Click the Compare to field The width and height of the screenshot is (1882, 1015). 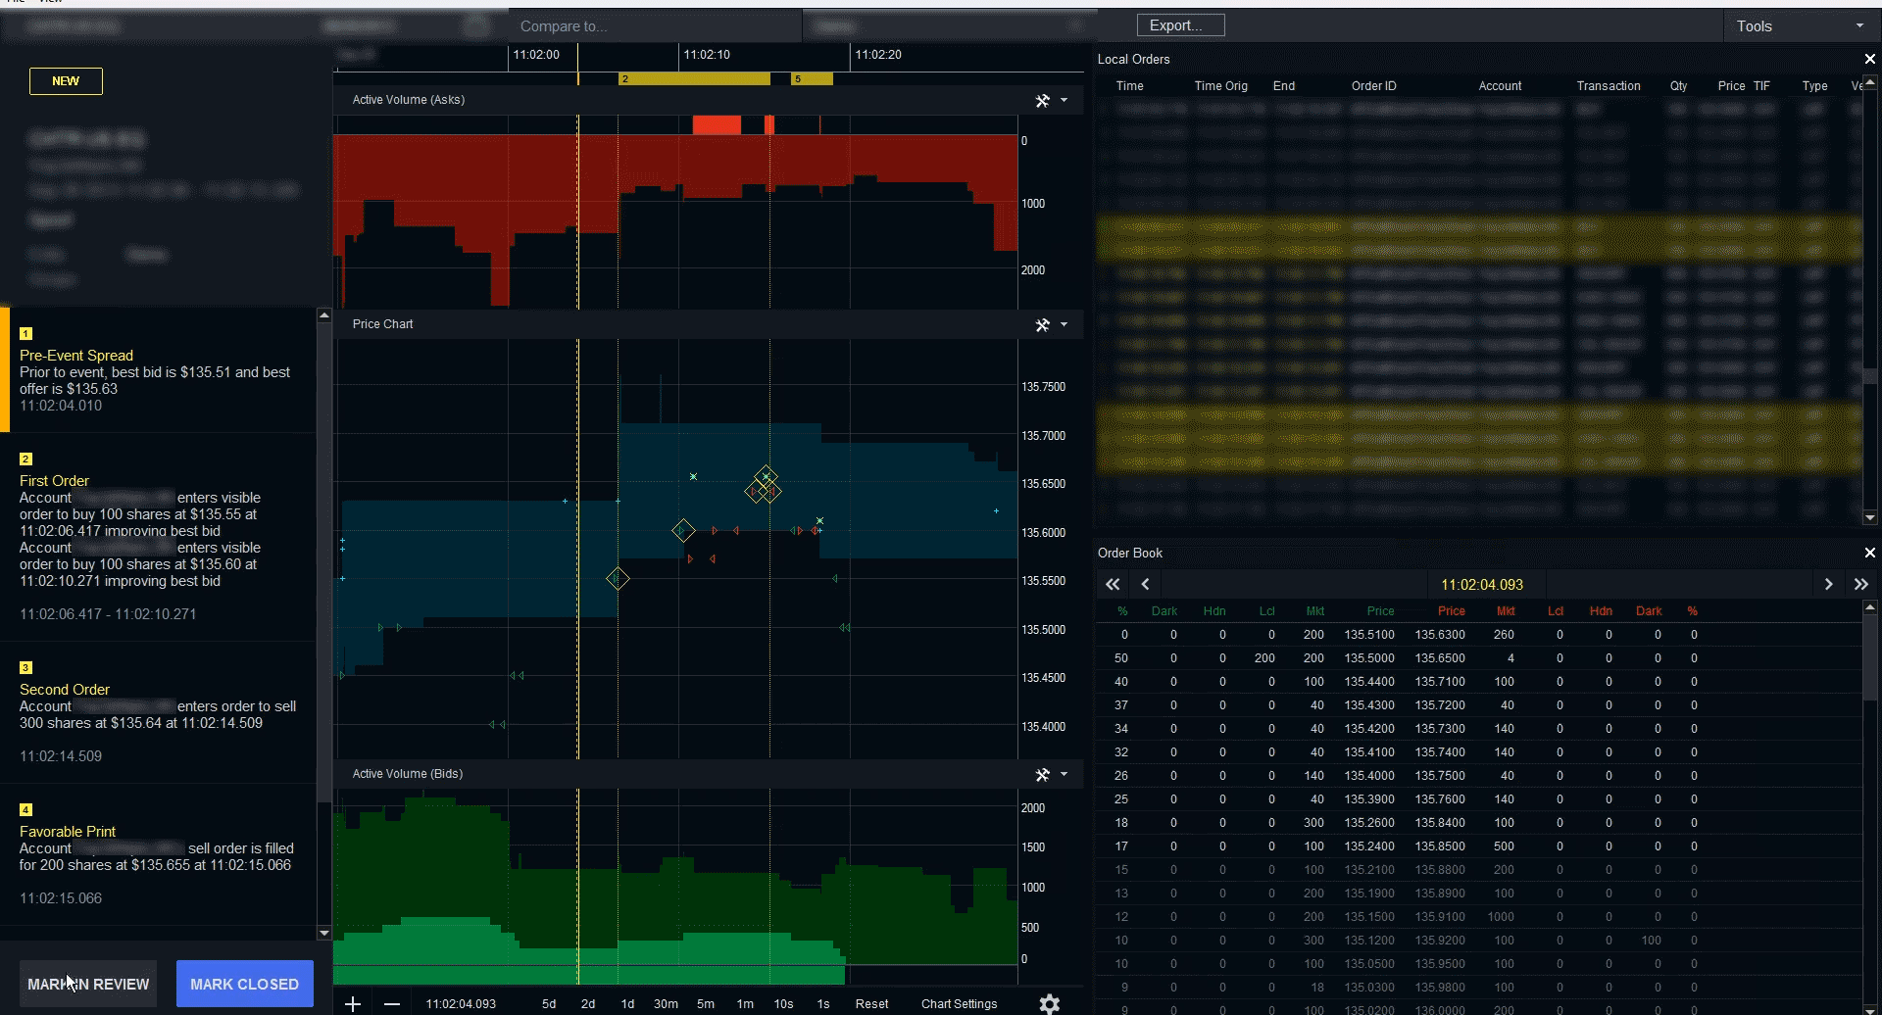[655, 26]
